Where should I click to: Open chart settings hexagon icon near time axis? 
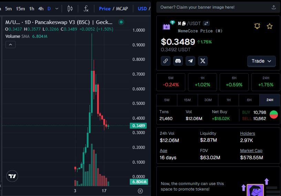coord(140,191)
